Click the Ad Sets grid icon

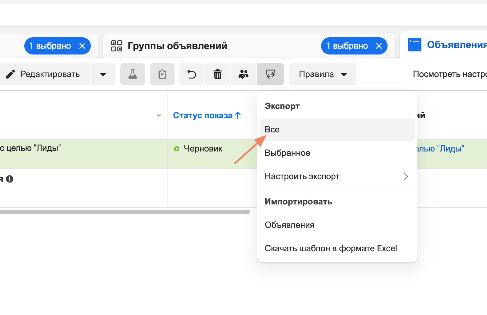117,46
